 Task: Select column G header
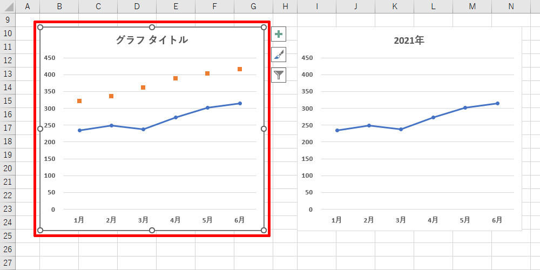pyautogui.click(x=253, y=6)
